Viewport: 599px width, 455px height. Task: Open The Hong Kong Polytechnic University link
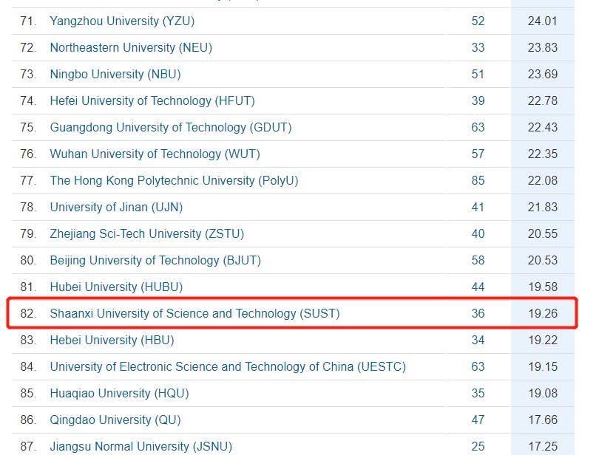(x=174, y=180)
